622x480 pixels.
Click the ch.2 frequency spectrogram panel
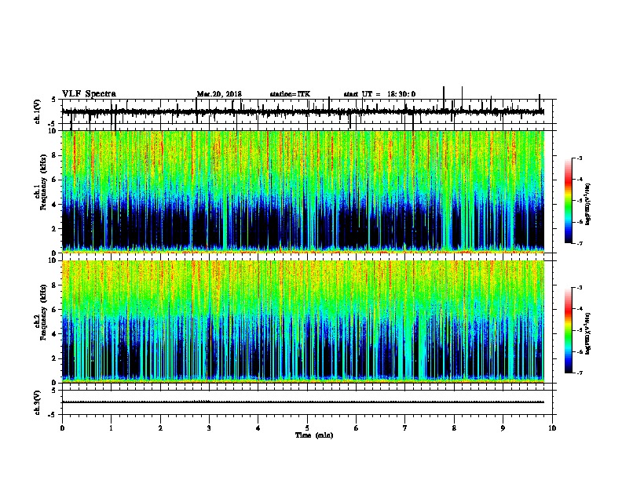click(302, 322)
